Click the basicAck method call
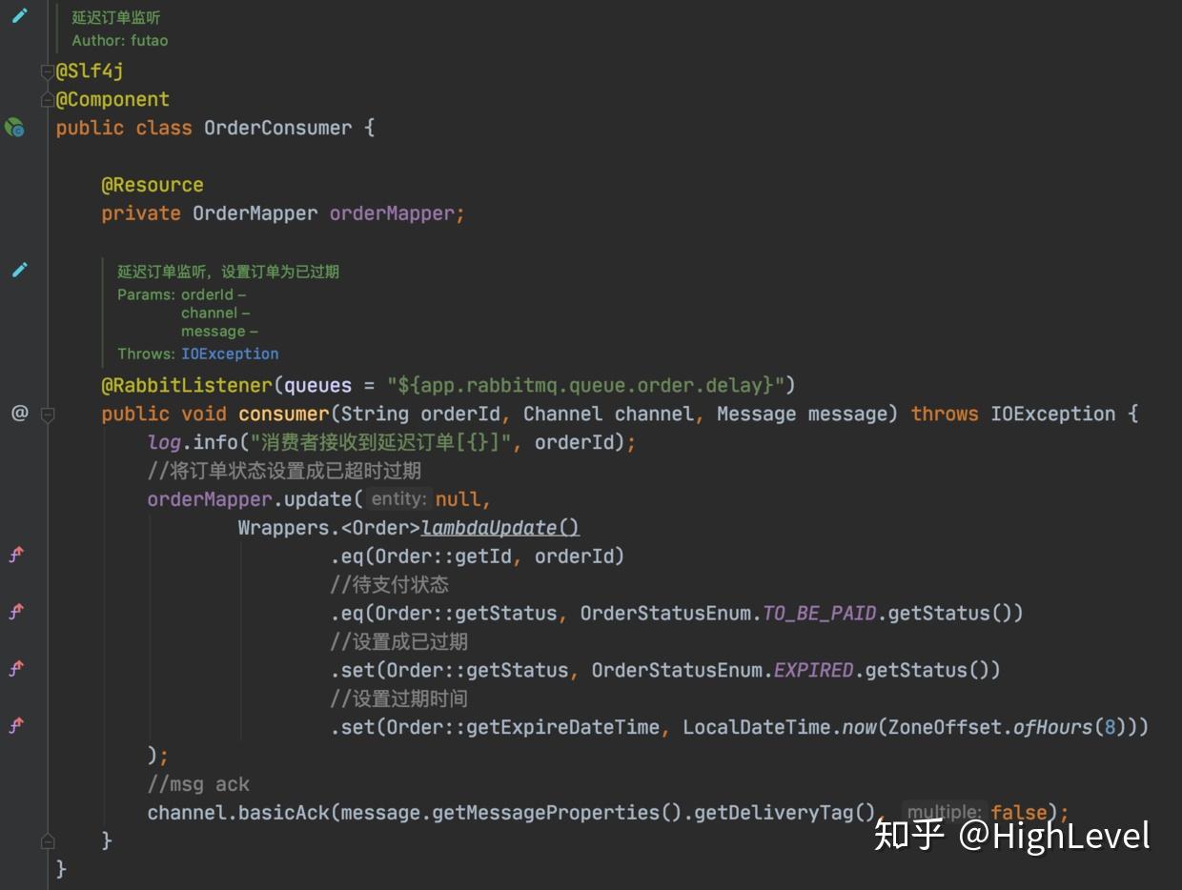Viewport: 1182px width, 890px height. tap(284, 813)
